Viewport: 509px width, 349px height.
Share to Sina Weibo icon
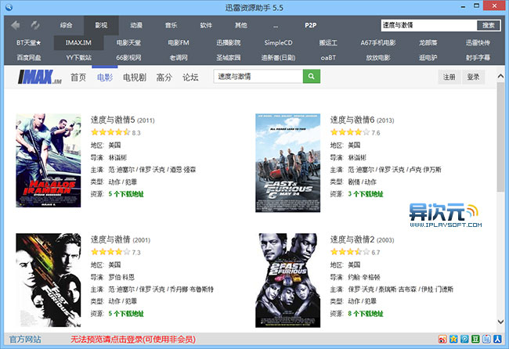coord(442,340)
